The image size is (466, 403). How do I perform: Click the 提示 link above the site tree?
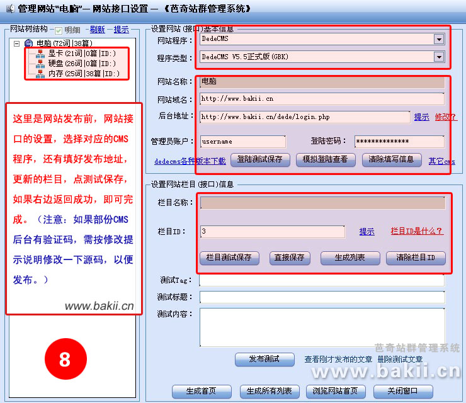122,30
